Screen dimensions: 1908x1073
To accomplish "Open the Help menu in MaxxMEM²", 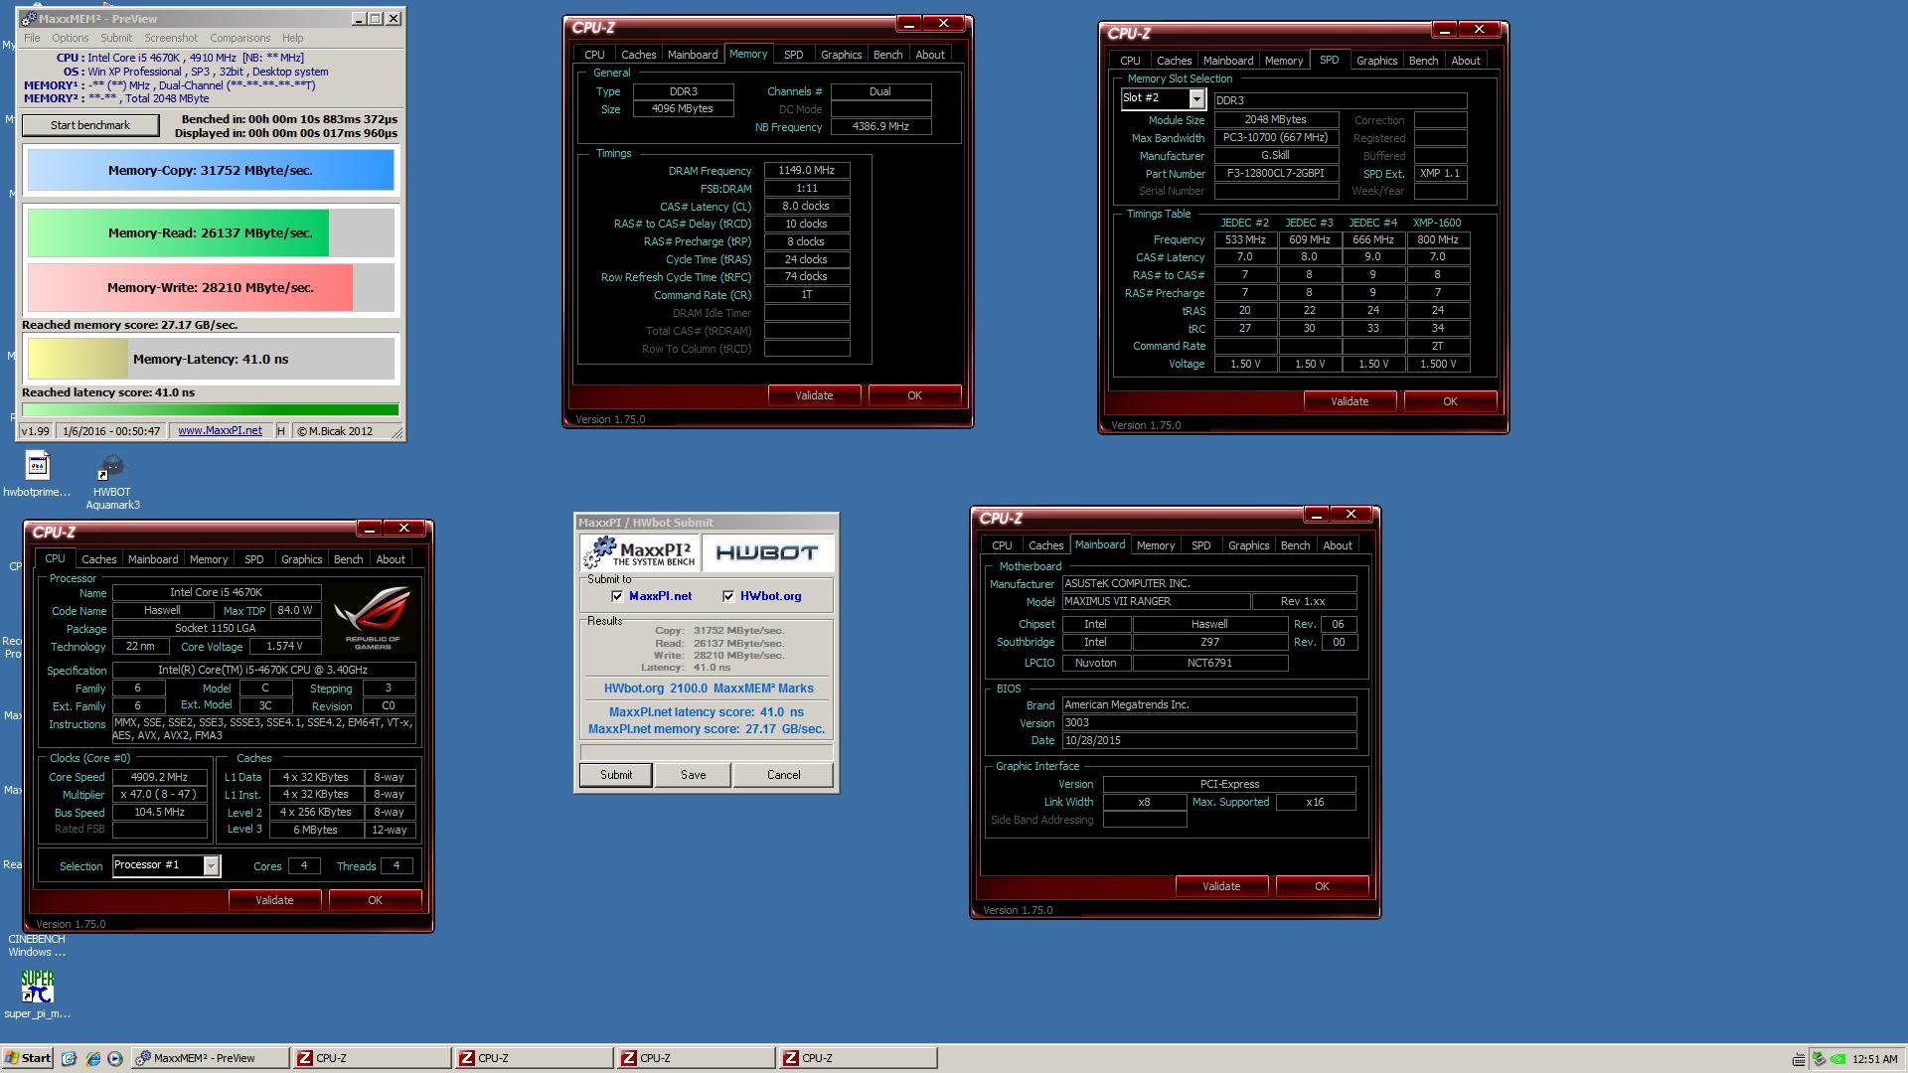I will click(292, 38).
